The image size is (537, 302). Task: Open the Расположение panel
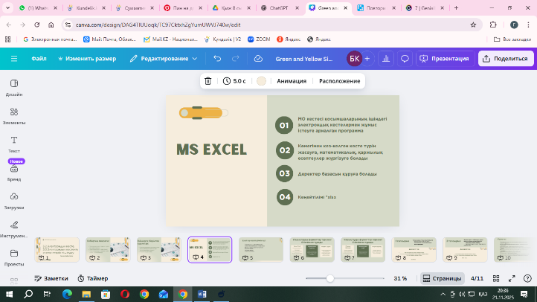[339, 81]
